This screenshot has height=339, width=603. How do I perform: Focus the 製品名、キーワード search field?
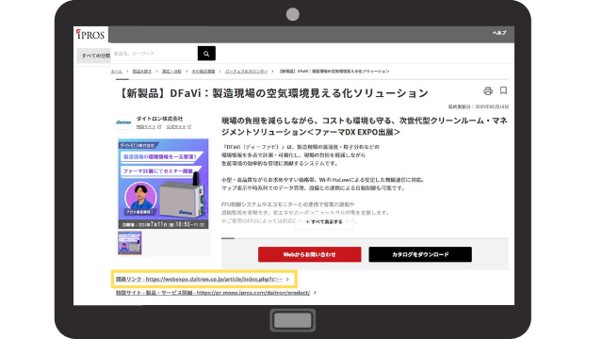click(155, 54)
